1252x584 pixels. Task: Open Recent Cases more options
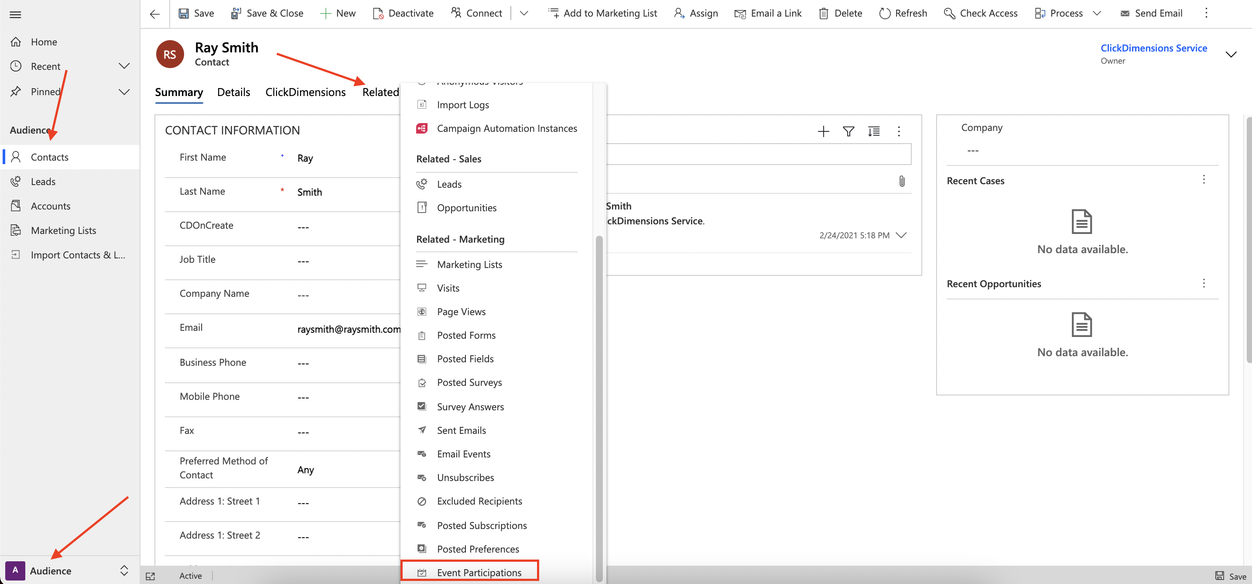pos(1204,179)
